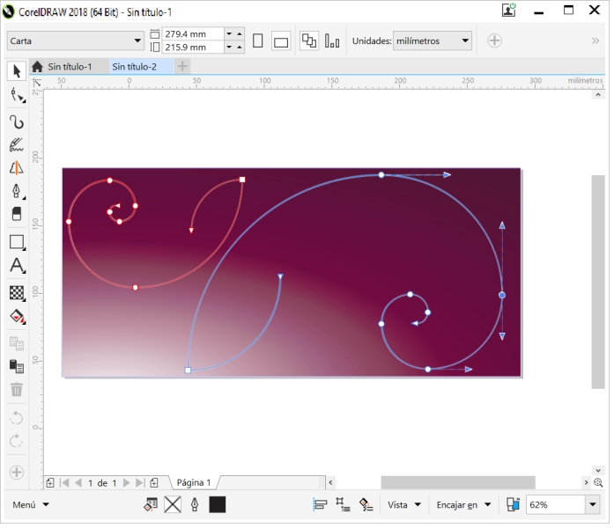Open the Vista options button
This screenshot has width=614, height=528.
tap(403, 505)
